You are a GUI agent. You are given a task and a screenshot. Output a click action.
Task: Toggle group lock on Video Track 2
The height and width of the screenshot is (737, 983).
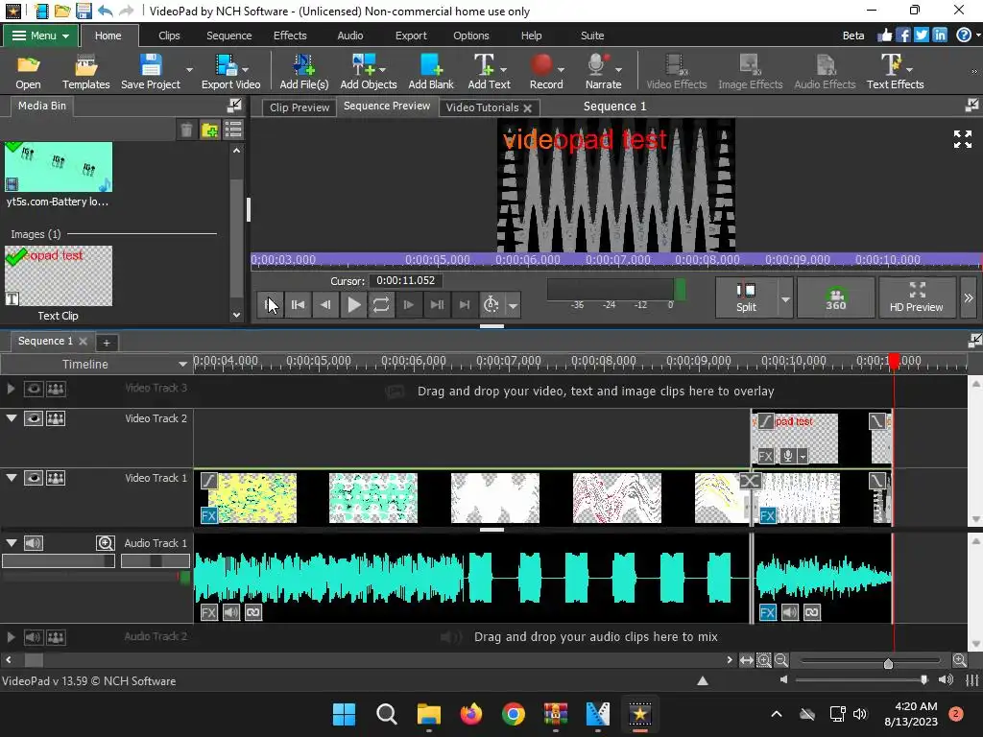click(56, 418)
